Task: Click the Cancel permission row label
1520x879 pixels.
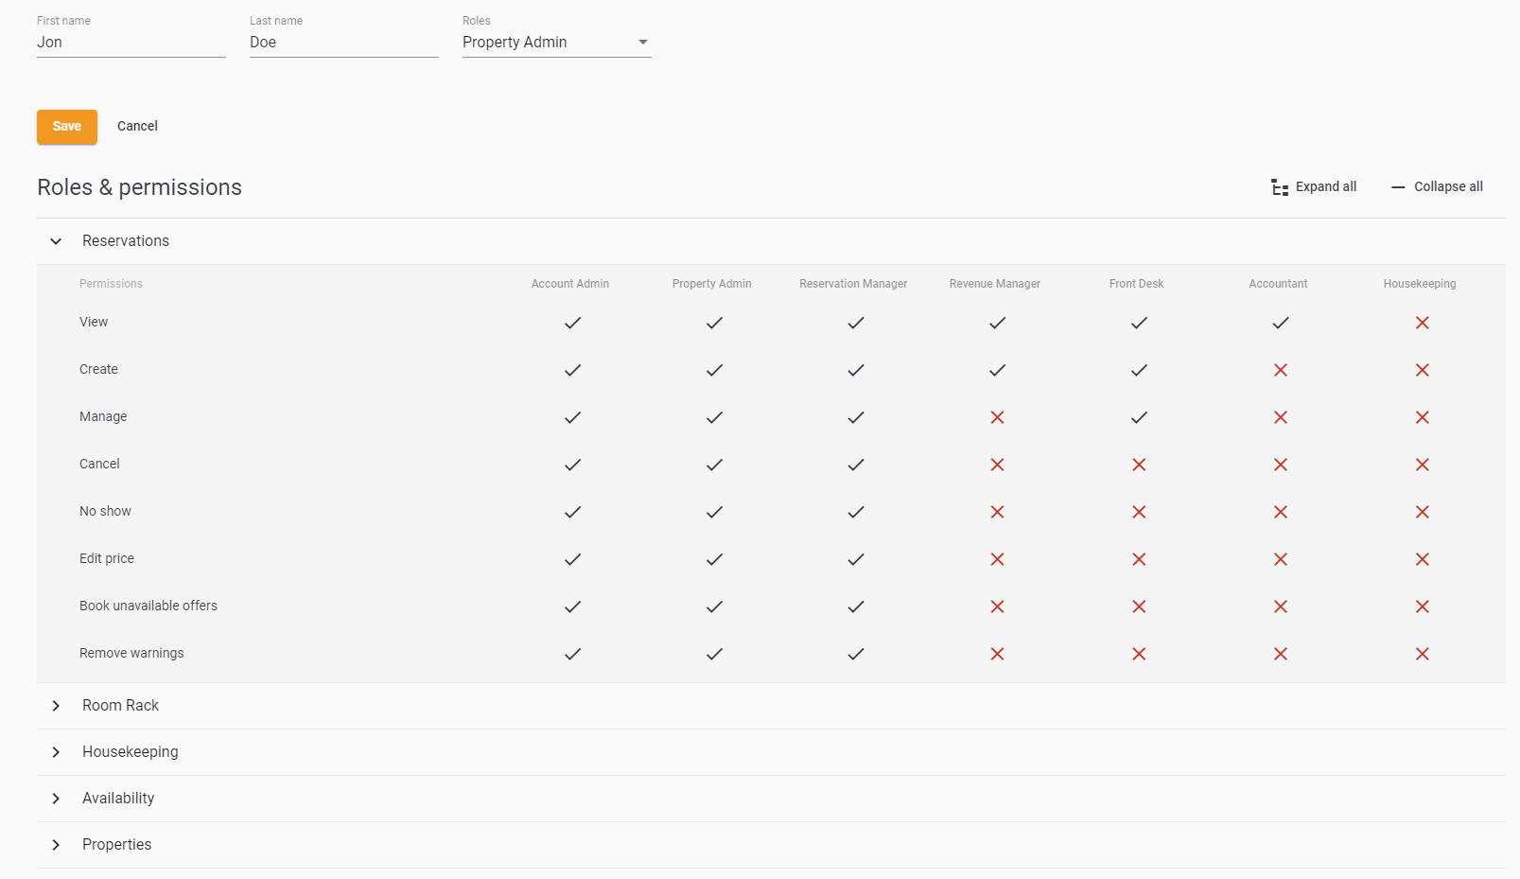Action: pos(99,465)
